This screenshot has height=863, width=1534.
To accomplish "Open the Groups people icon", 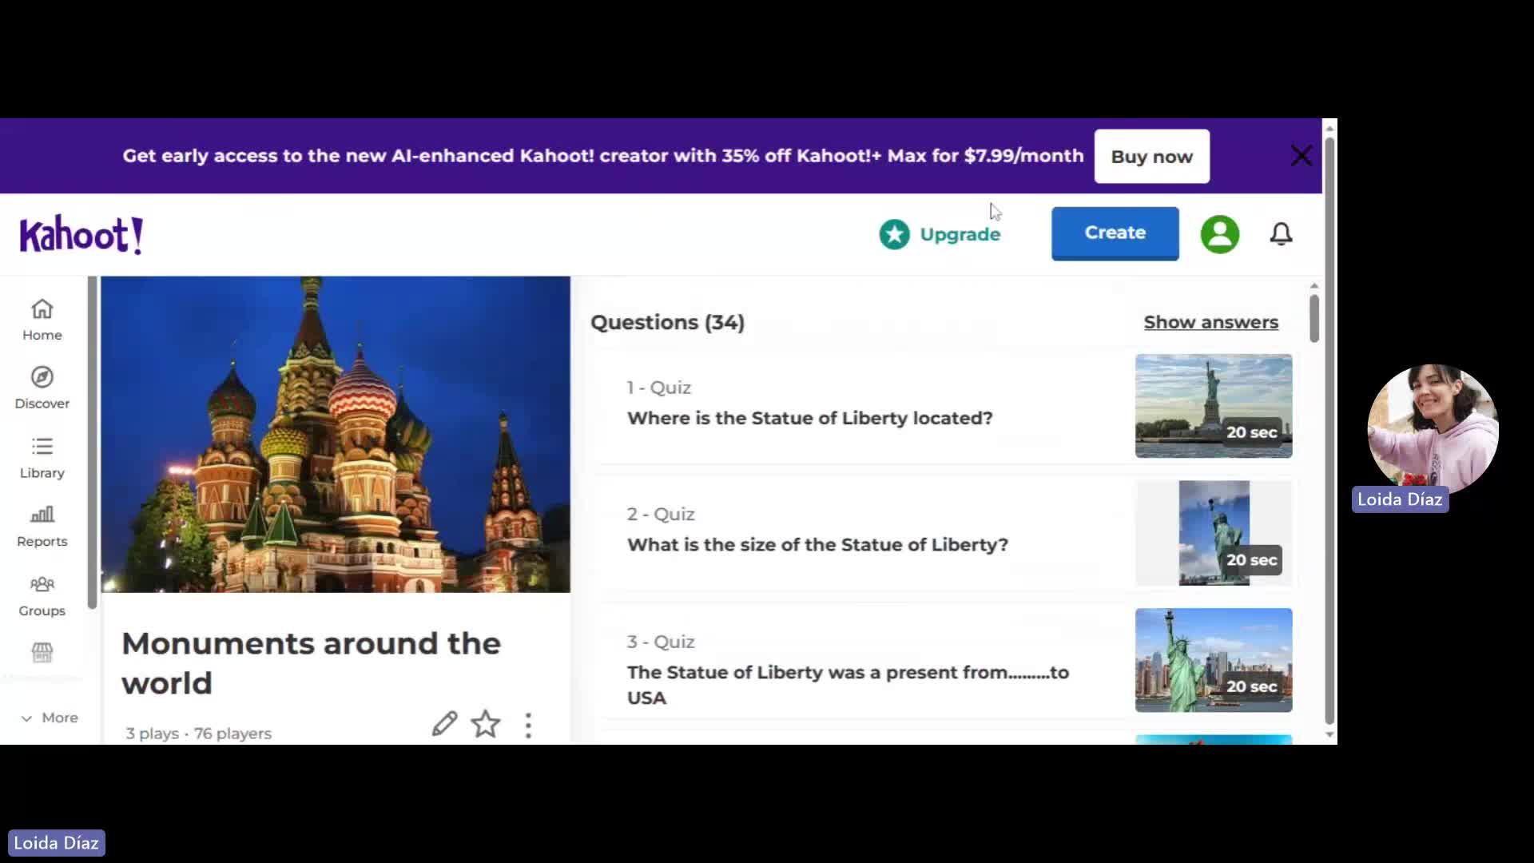I will click(42, 595).
